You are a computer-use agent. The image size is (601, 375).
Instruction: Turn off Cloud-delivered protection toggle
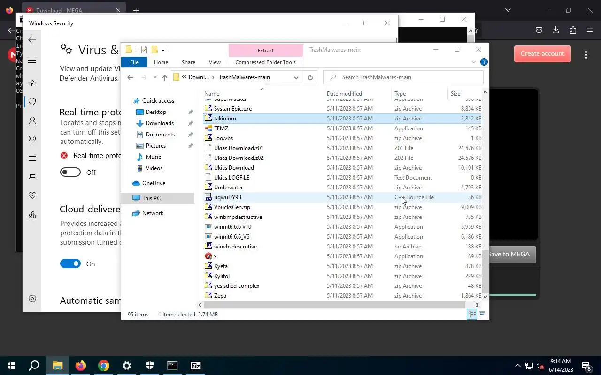70,264
